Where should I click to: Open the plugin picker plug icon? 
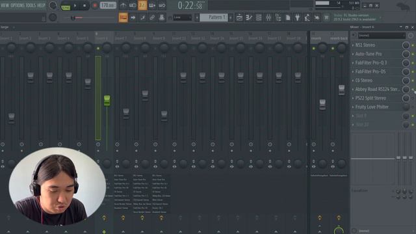coord(298,18)
